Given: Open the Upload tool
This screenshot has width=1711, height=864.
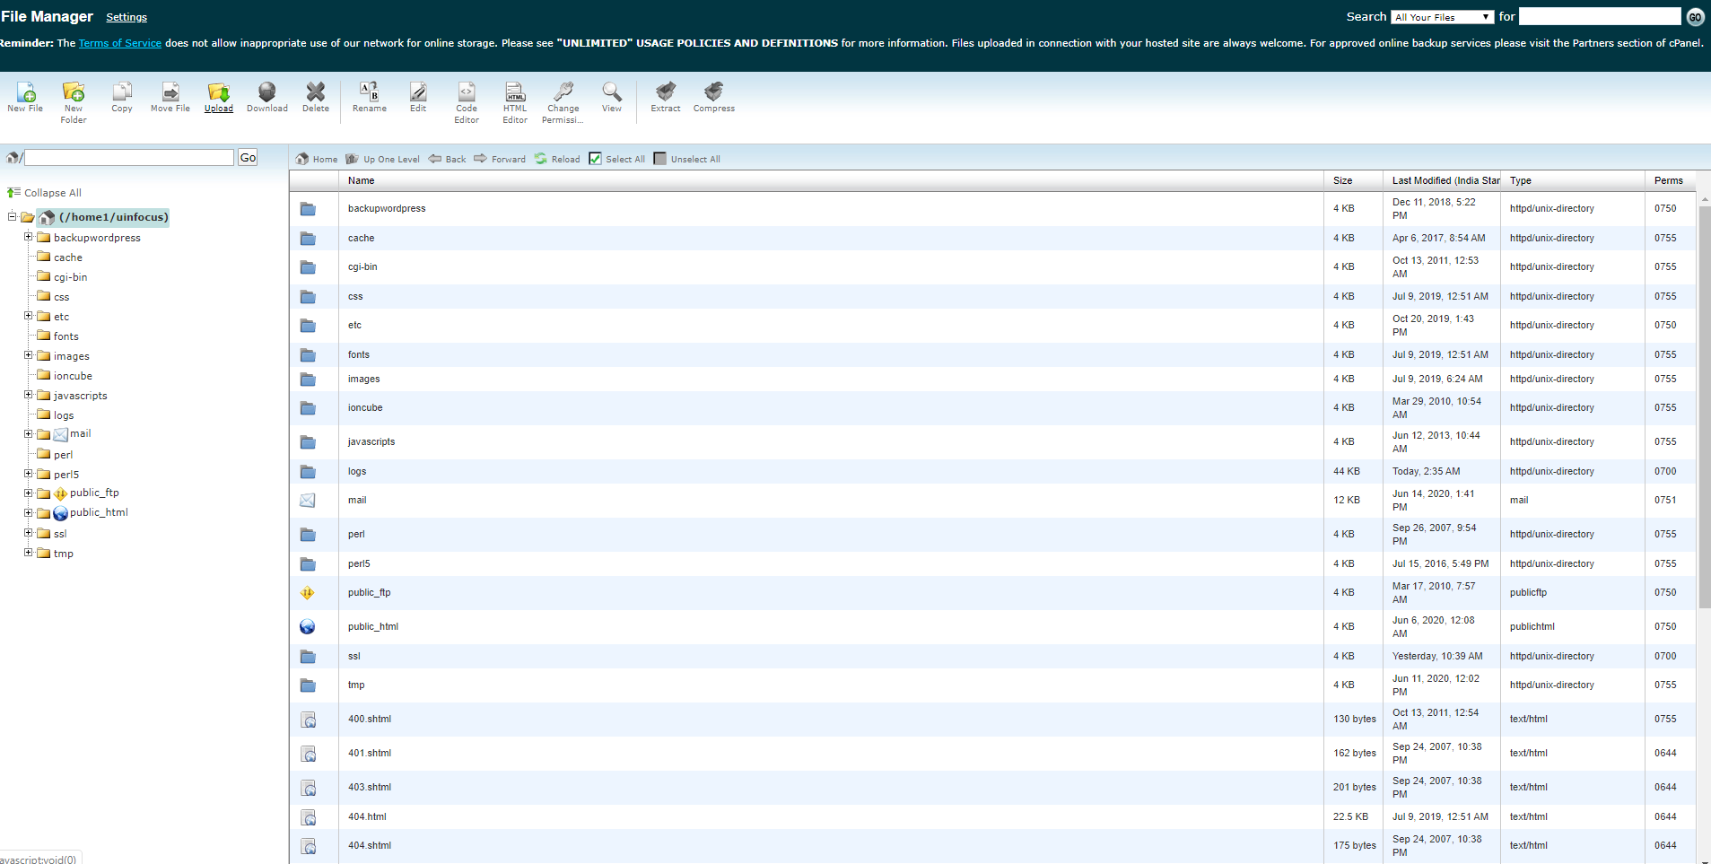Looking at the screenshot, I should coord(218,97).
